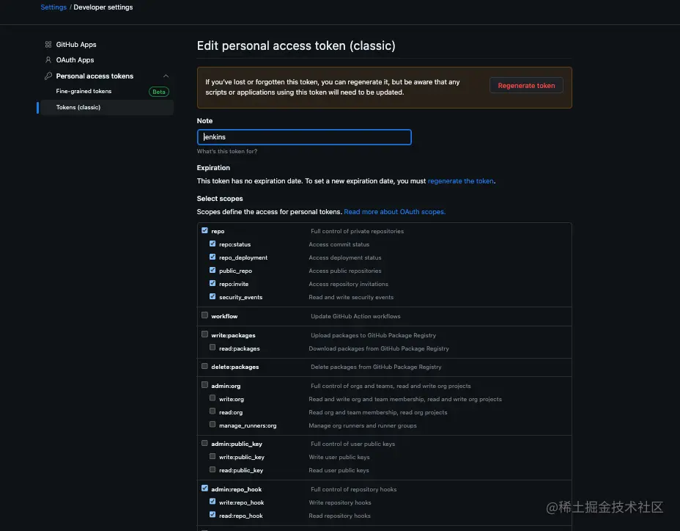
Task: Uncheck the repo scope checkbox
Action: (205, 231)
